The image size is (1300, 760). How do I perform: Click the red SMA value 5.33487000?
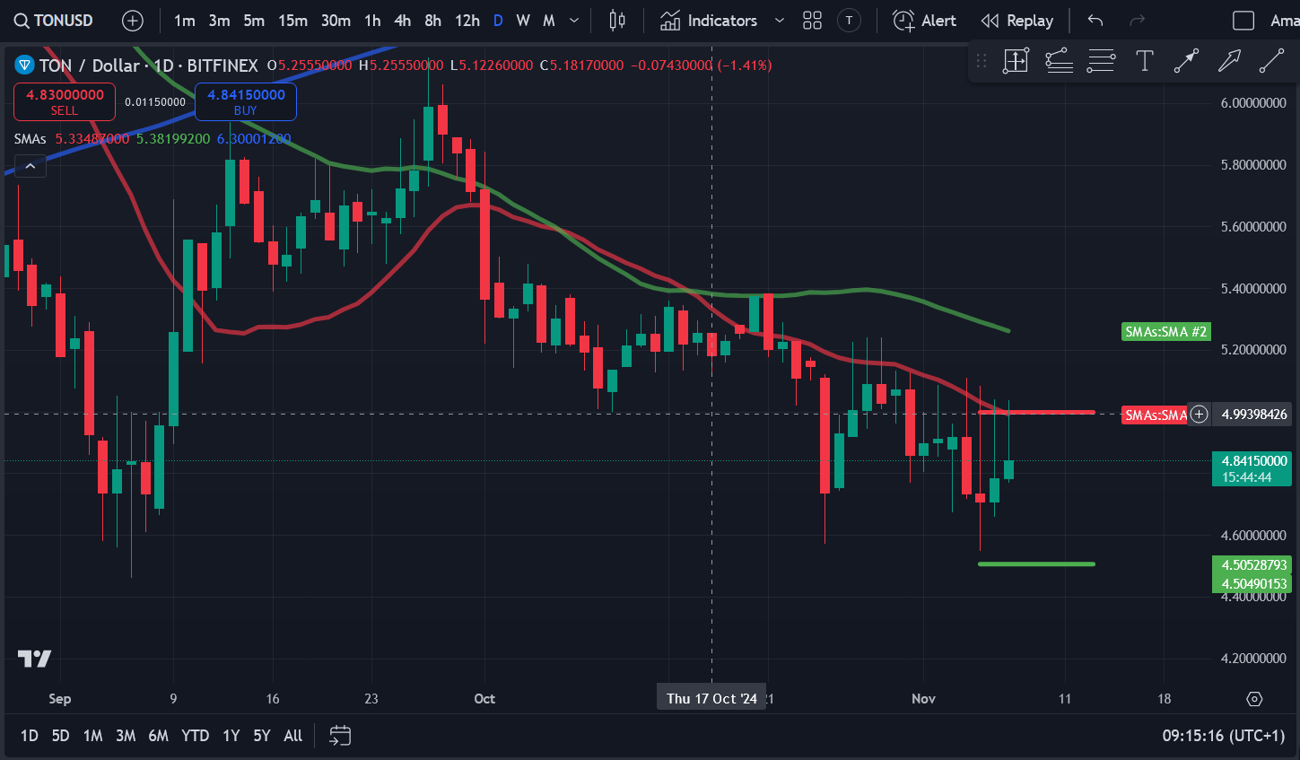[x=92, y=139]
